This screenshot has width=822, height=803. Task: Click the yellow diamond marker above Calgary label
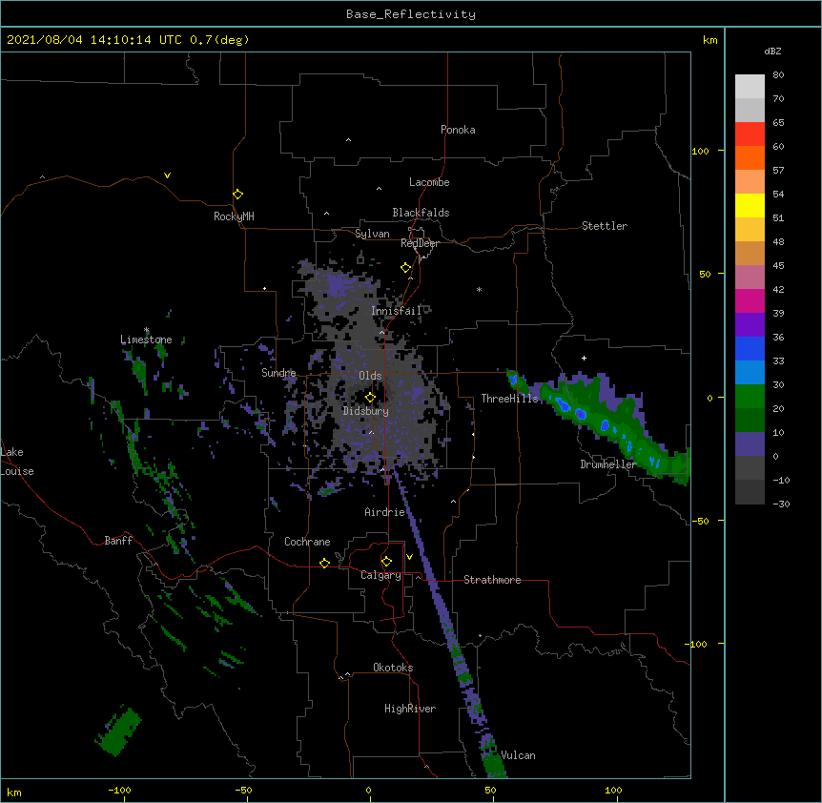386,562
